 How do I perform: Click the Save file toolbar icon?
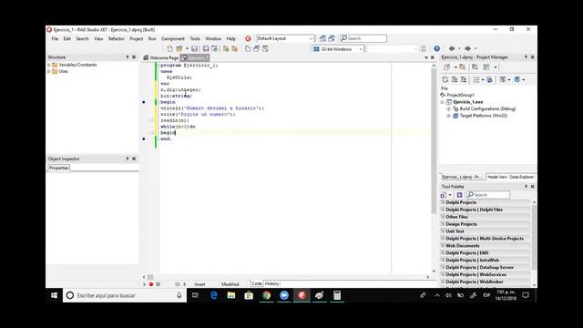coord(194,48)
